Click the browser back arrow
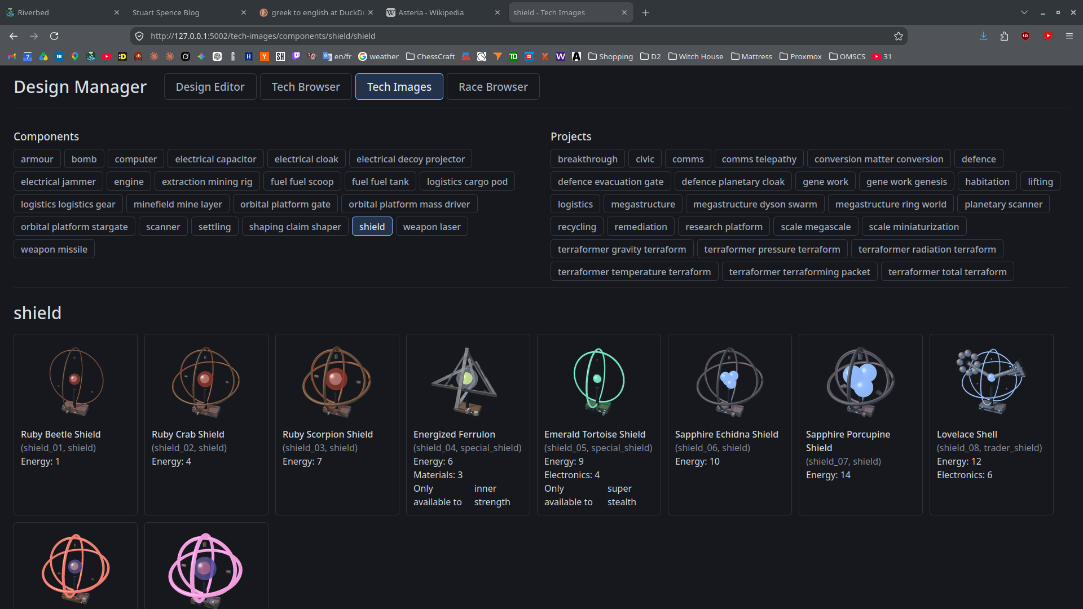The width and height of the screenshot is (1083, 609). click(14, 36)
